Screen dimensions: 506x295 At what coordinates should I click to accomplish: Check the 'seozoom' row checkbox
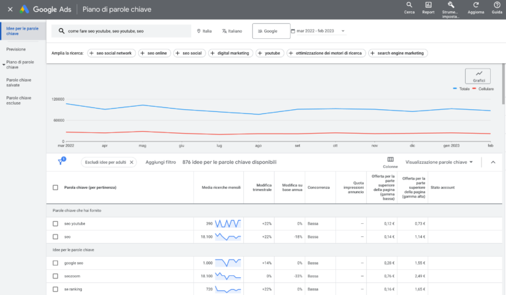(x=55, y=276)
